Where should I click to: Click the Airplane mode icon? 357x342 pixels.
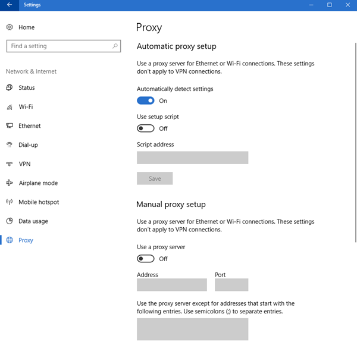(x=10, y=183)
